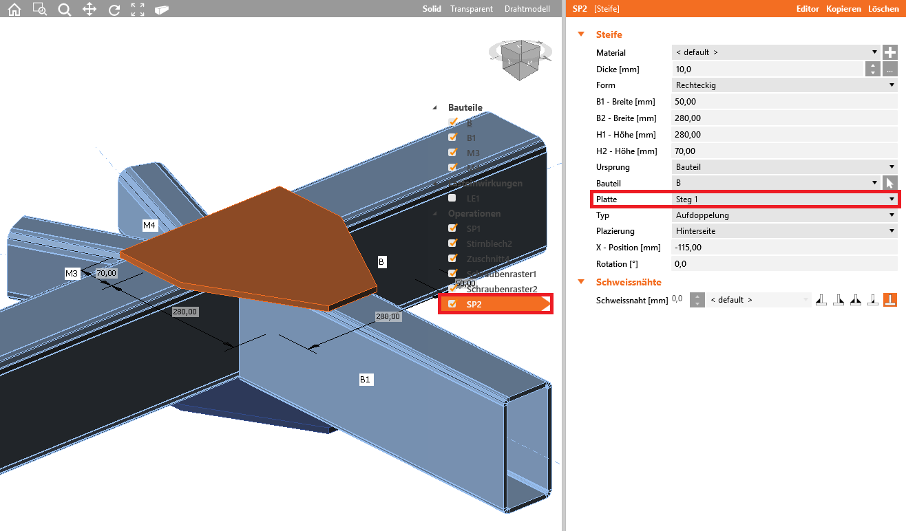Click the B1 - Breite field 50,00

(784, 102)
